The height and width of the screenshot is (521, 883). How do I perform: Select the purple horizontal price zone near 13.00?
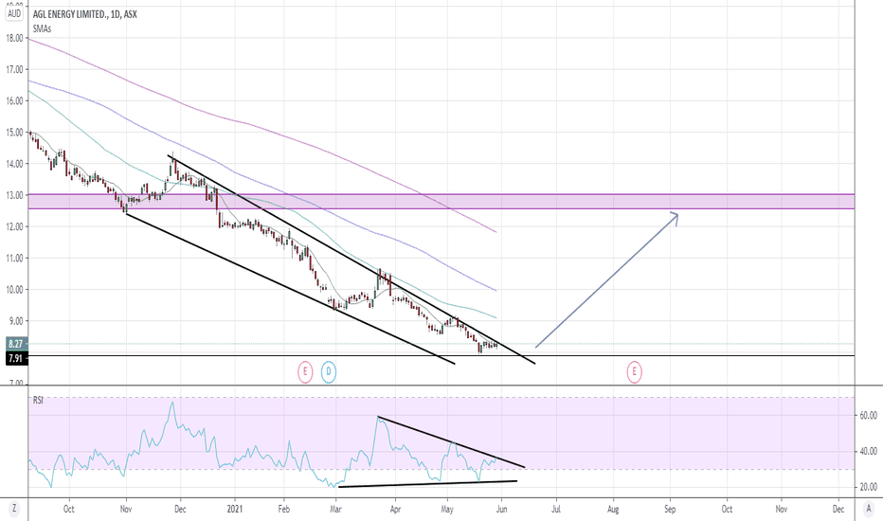click(441, 202)
